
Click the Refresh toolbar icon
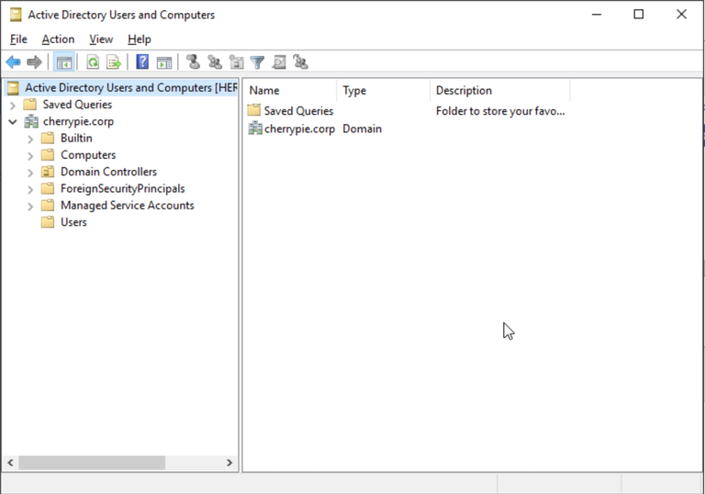click(x=93, y=62)
